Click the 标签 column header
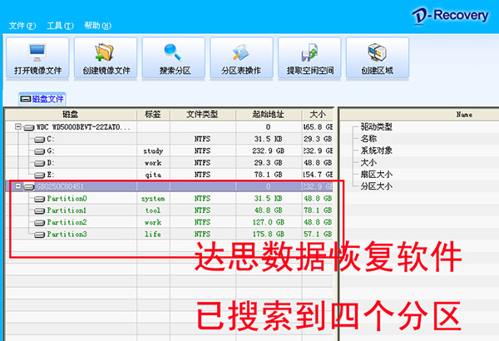The image size is (499, 341). 153,114
